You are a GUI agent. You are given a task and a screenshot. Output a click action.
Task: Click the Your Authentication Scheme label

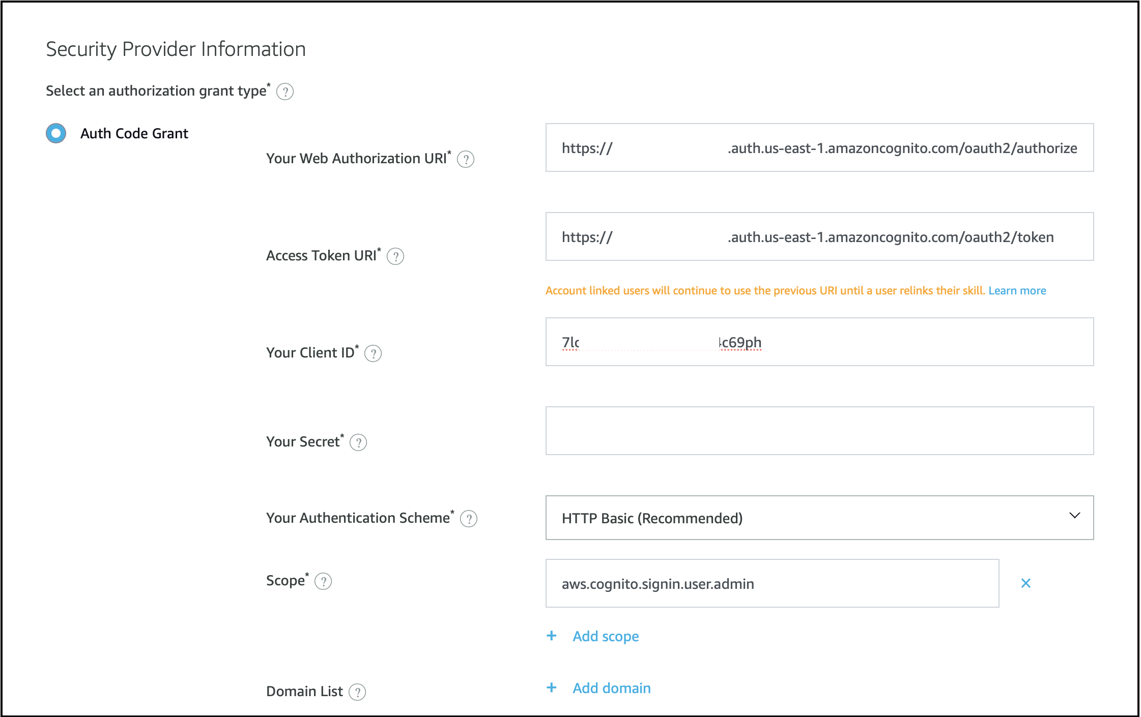[360, 518]
